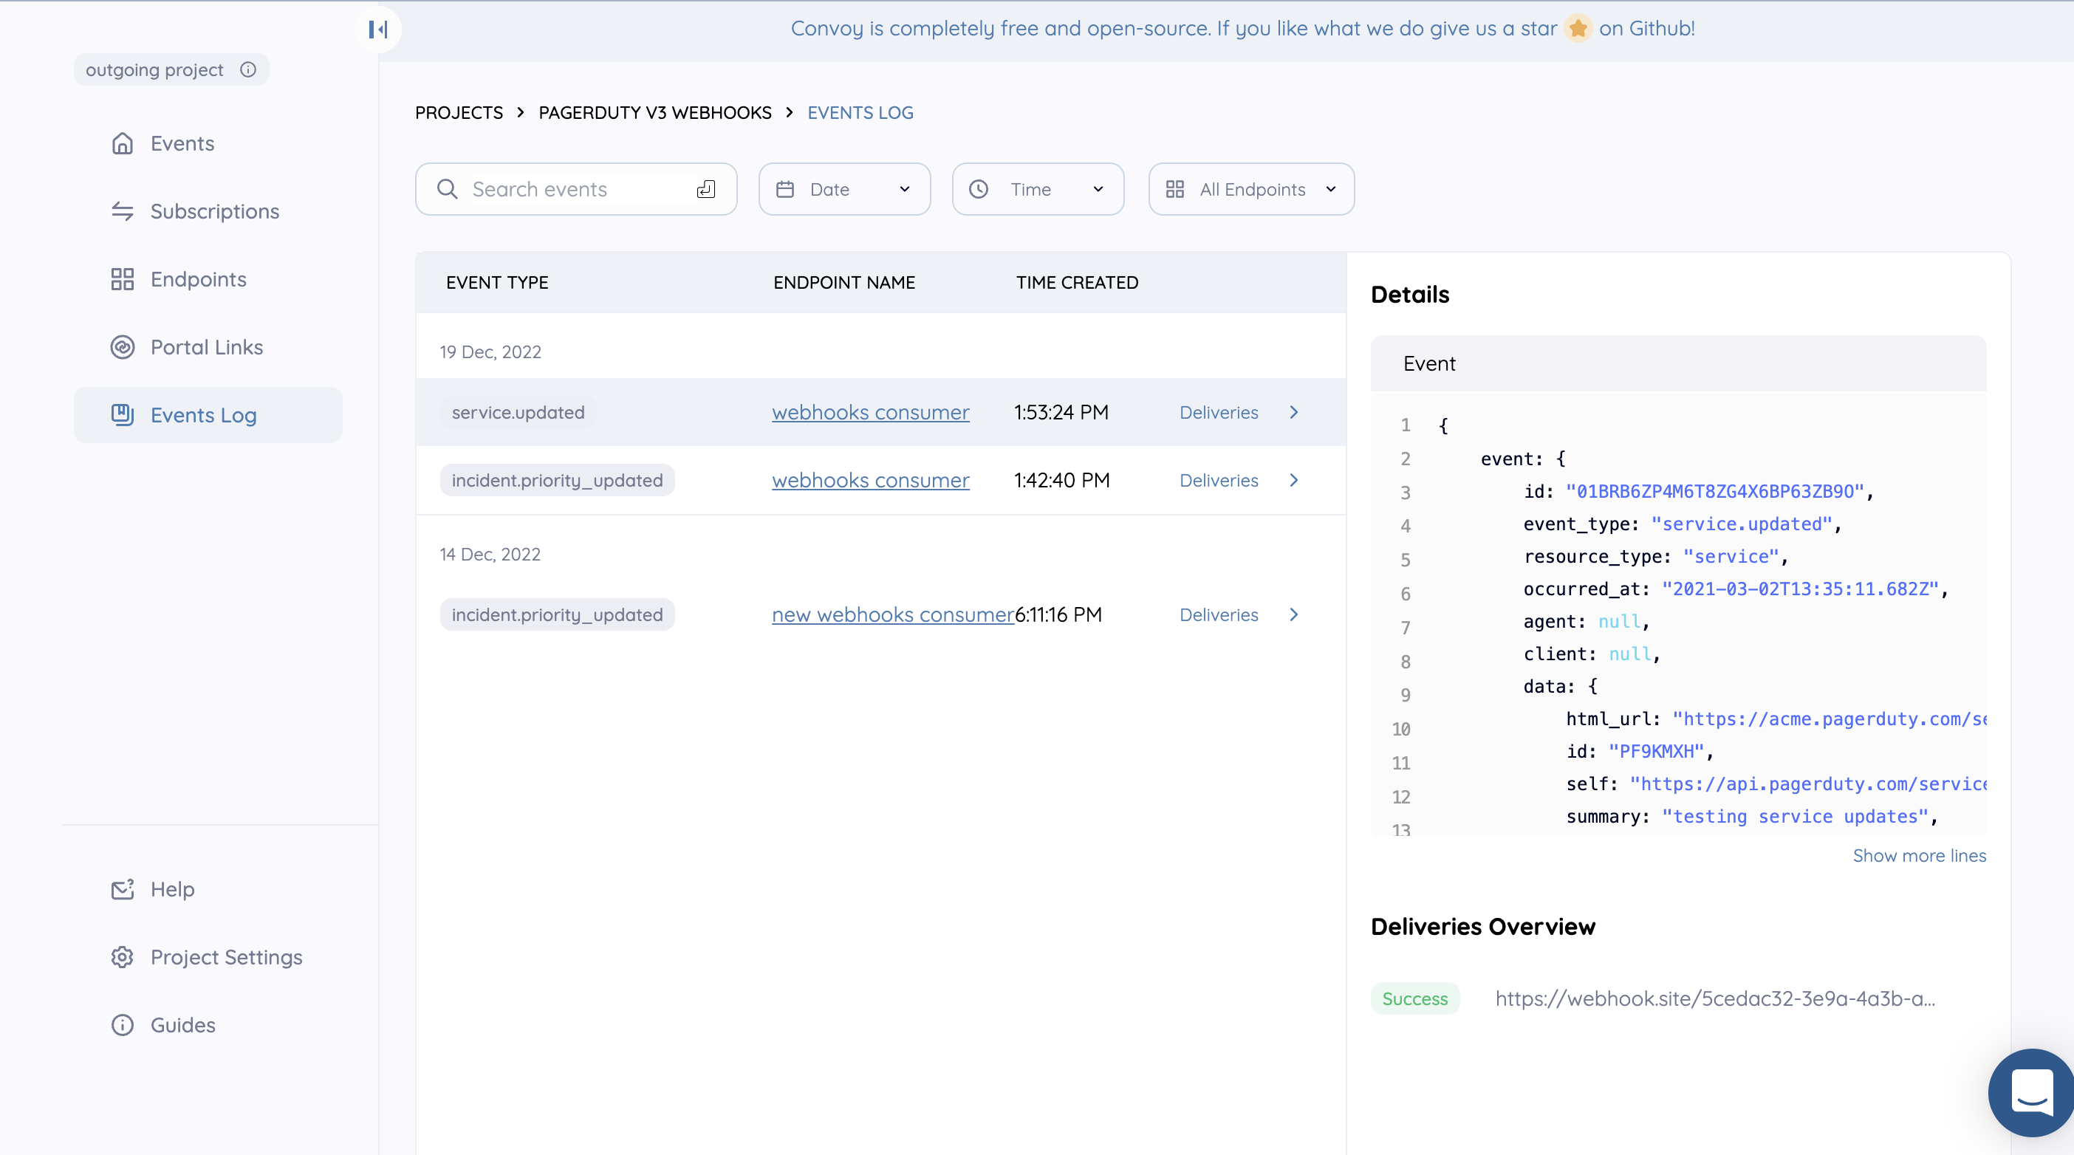
Task: Click the Help sidebar icon
Action: pos(121,889)
